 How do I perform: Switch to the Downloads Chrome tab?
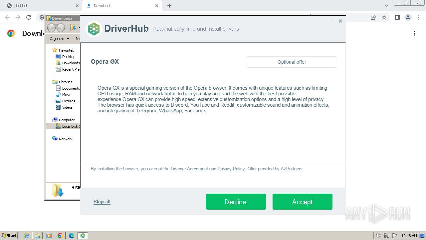122,6
